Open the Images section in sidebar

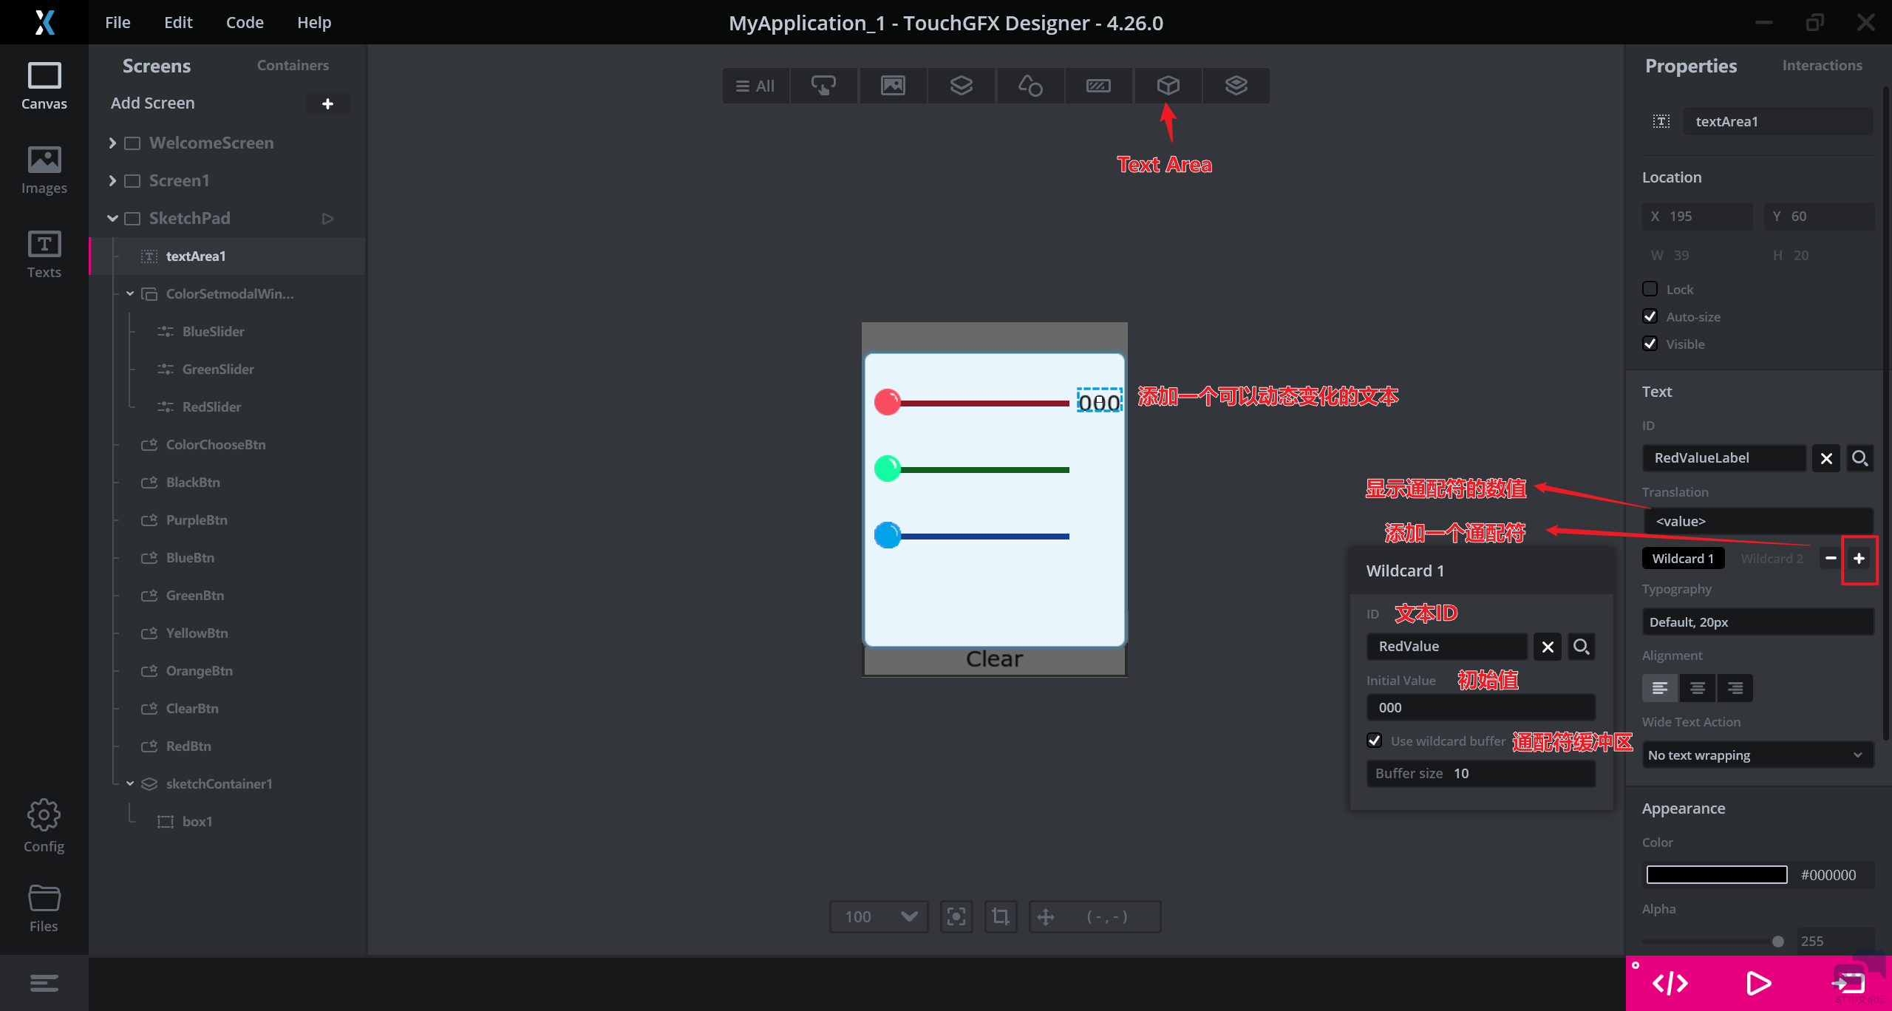[x=44, y=170]
